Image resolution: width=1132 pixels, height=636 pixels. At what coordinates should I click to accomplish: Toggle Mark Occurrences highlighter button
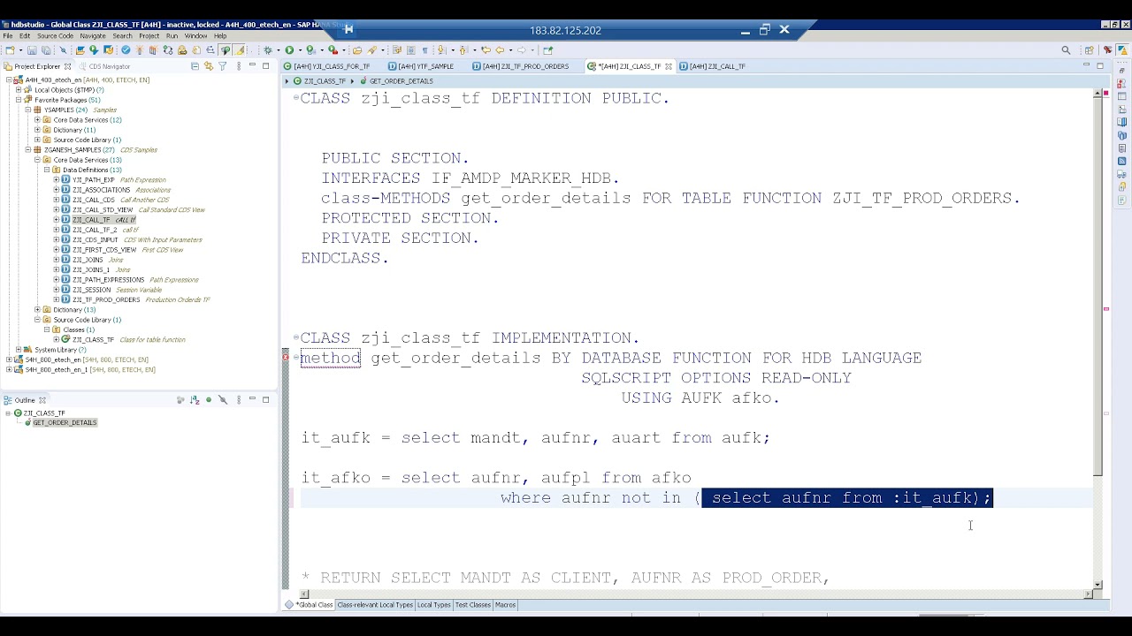(x=239, y=50)
